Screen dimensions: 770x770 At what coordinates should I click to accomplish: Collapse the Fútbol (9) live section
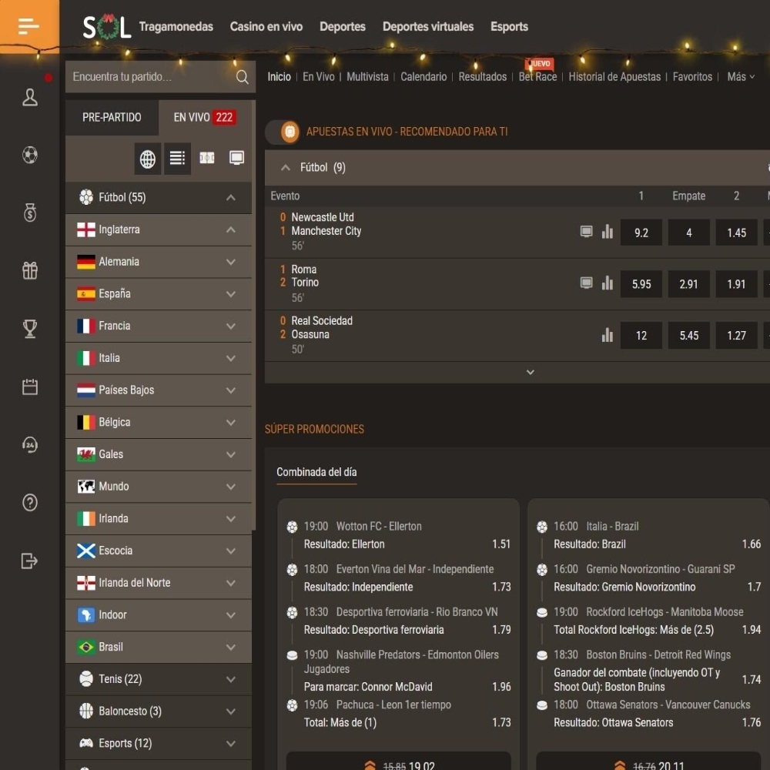click(286, 168)
